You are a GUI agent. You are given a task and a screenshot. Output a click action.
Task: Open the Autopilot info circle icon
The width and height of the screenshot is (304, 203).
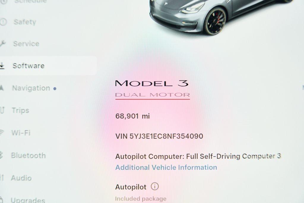(155, 186)
